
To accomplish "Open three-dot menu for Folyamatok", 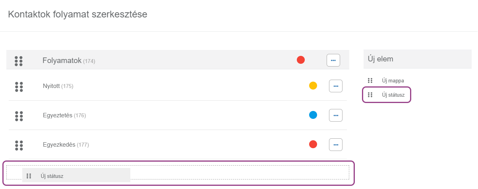I will point(333,60).
